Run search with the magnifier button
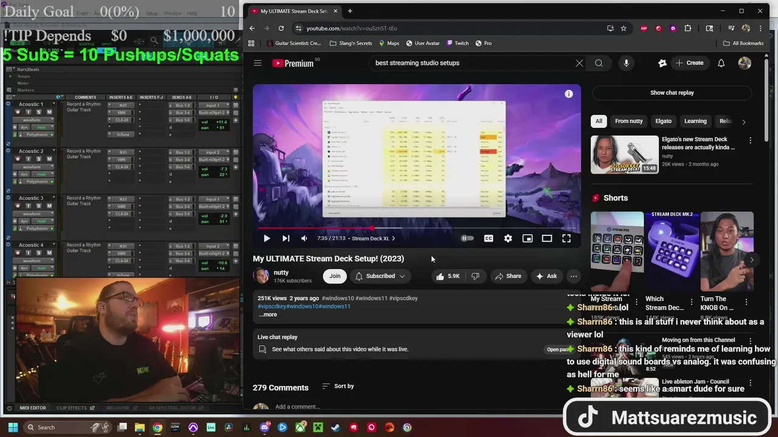 point(599,63)
